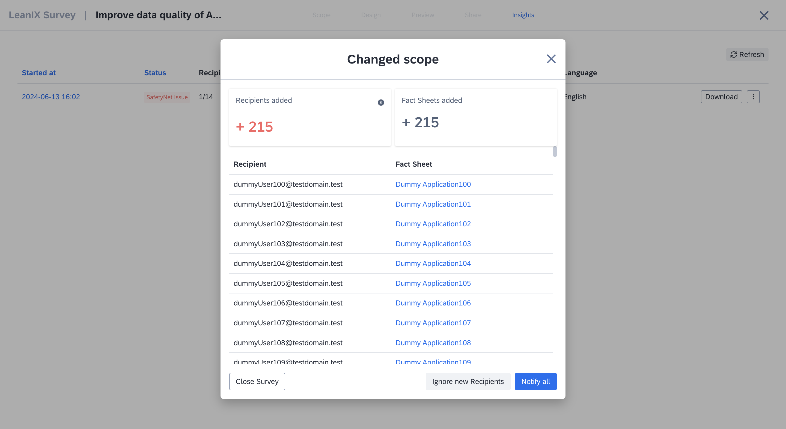786x429 pixels.
Task: Click the Preview step in survey wizard
Action: click(423, 15)
